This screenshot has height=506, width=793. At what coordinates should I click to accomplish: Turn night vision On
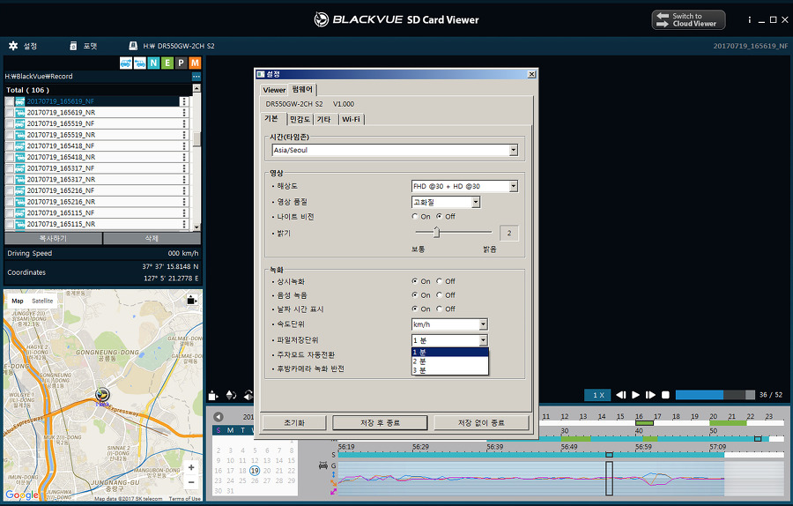point(415,217)
